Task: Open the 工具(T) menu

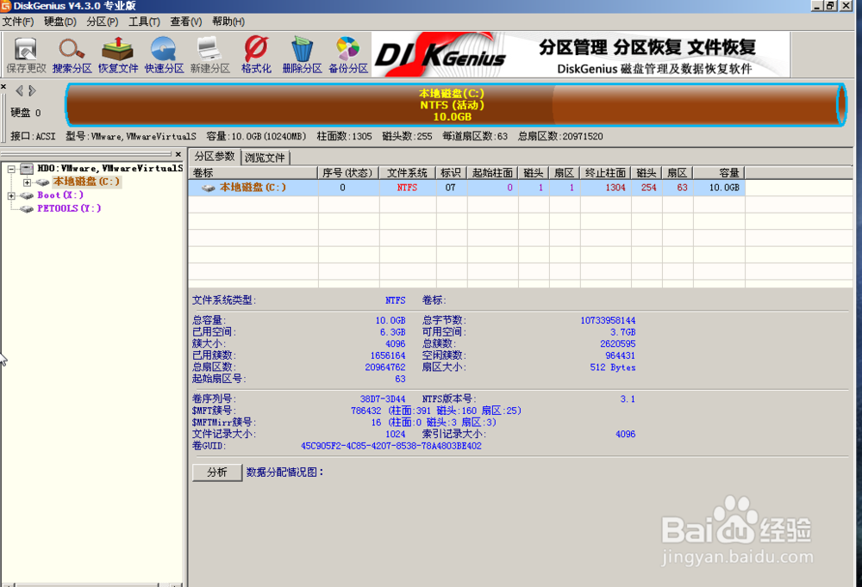Action: [x=144, y=22]
